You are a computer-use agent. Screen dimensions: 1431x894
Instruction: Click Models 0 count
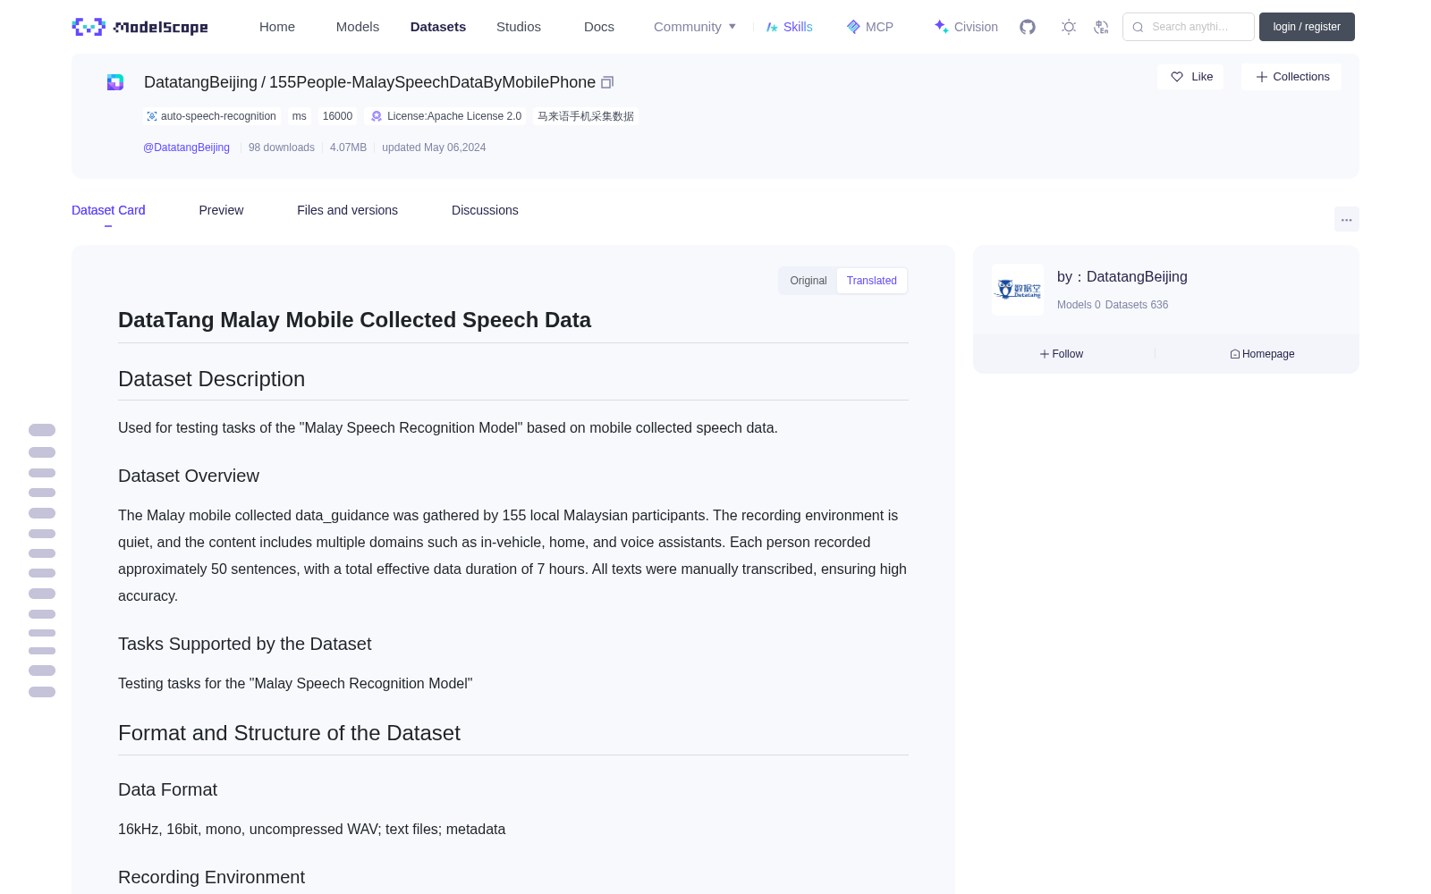pos(1079,305)
